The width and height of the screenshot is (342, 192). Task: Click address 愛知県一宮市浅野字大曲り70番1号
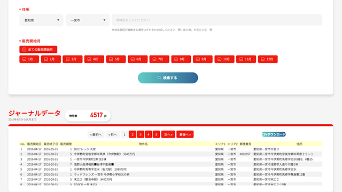coord(276,164)
